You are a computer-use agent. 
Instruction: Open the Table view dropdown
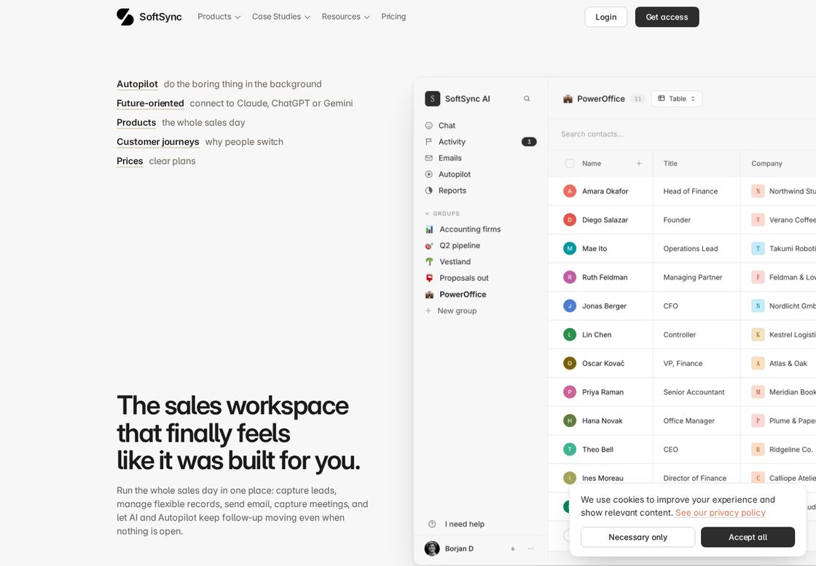click(x=677, y=99)
